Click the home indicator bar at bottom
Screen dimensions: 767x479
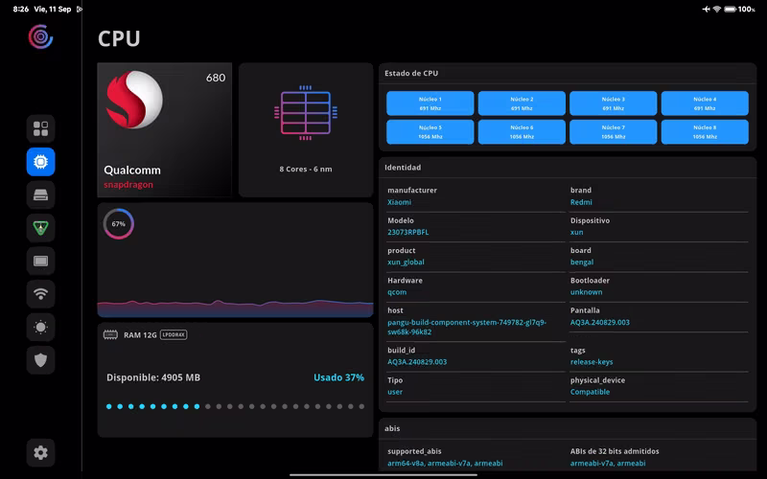(x=383, y=474)
